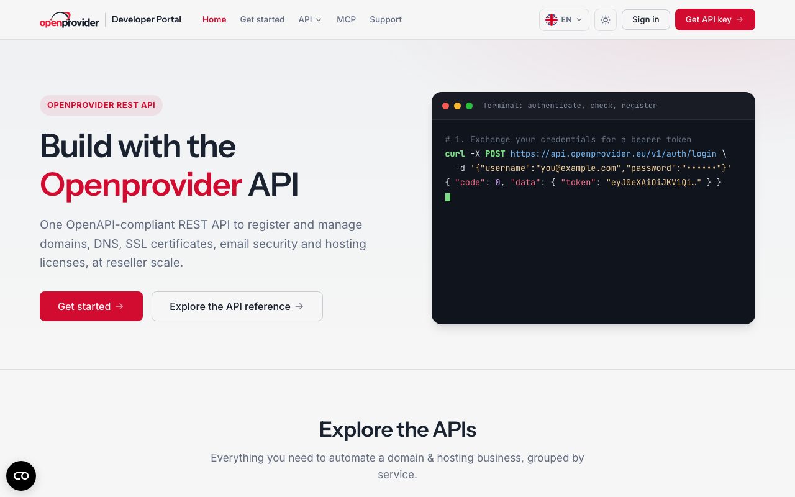
Task: Click the terminal title 'Terminal: authenticate, check, register'
Action: coord(570,106)
